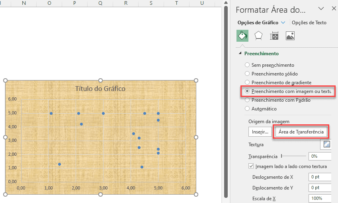Click the 'Deslocamento de X' input field
This screenshot has width=338, height=203.
tap(319, 176)
